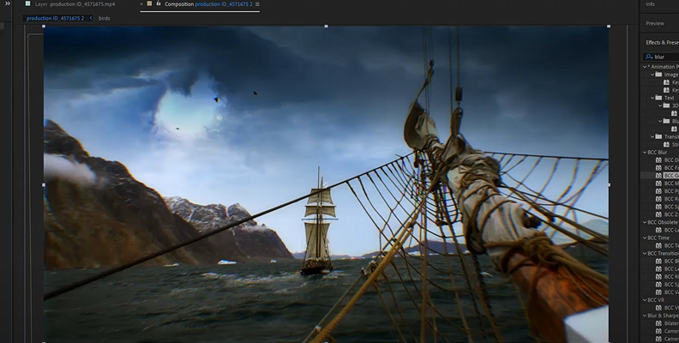
Task: Select BCC Re effect under BCC Transitions
Action: tap(670, 277)
